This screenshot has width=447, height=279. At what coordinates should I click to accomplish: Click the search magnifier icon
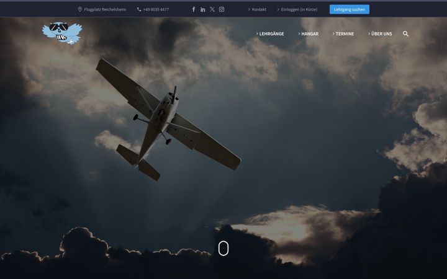click(405, 34)
